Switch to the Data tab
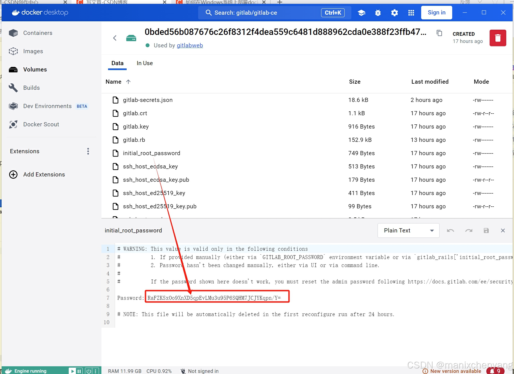This screenshot has height=374, width=514. click(117, 63)
